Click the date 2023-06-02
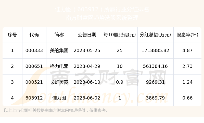This screenshot has height=123, width=204. [87, 98]
